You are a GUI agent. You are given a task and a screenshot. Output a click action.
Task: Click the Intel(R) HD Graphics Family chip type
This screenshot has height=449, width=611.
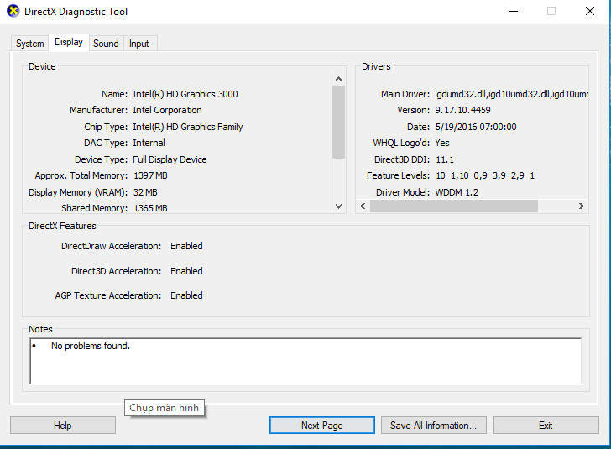click(188, 127)
